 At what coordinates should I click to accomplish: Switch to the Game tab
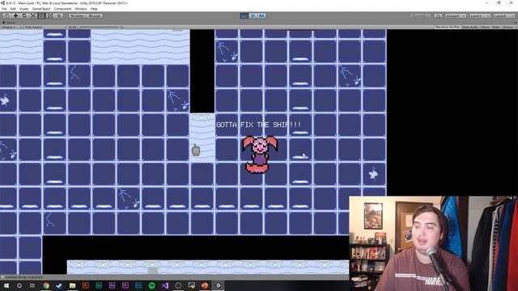point(9,23)
